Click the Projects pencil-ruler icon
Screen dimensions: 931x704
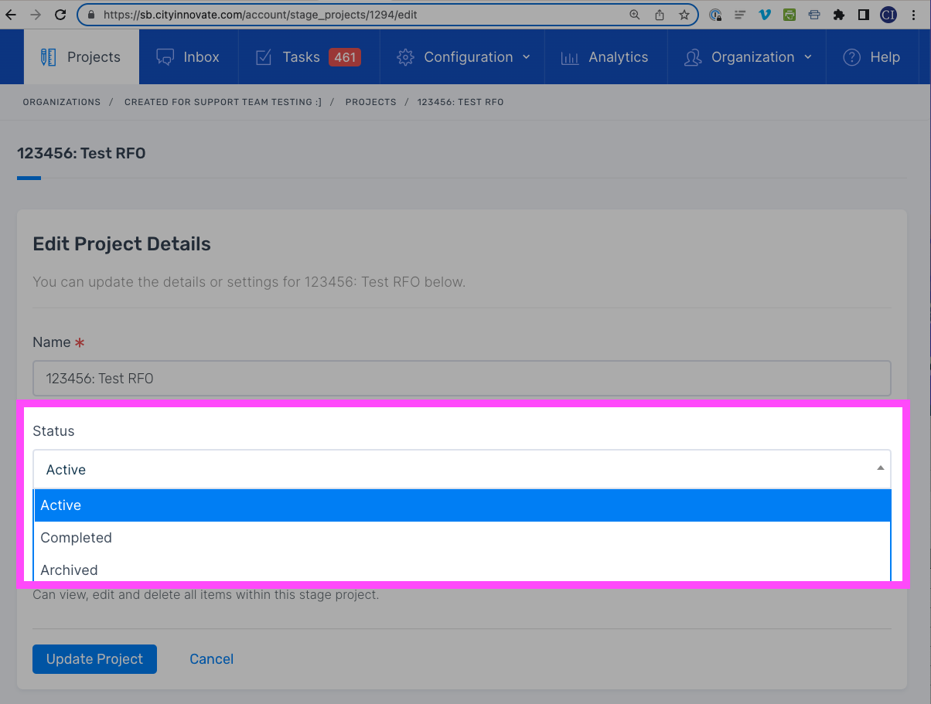click(49, 57)
